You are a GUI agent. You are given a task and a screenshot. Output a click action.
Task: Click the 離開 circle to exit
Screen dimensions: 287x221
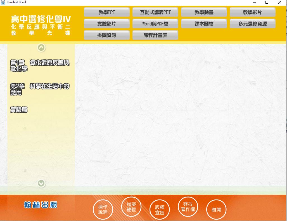(x=216, y=210)
